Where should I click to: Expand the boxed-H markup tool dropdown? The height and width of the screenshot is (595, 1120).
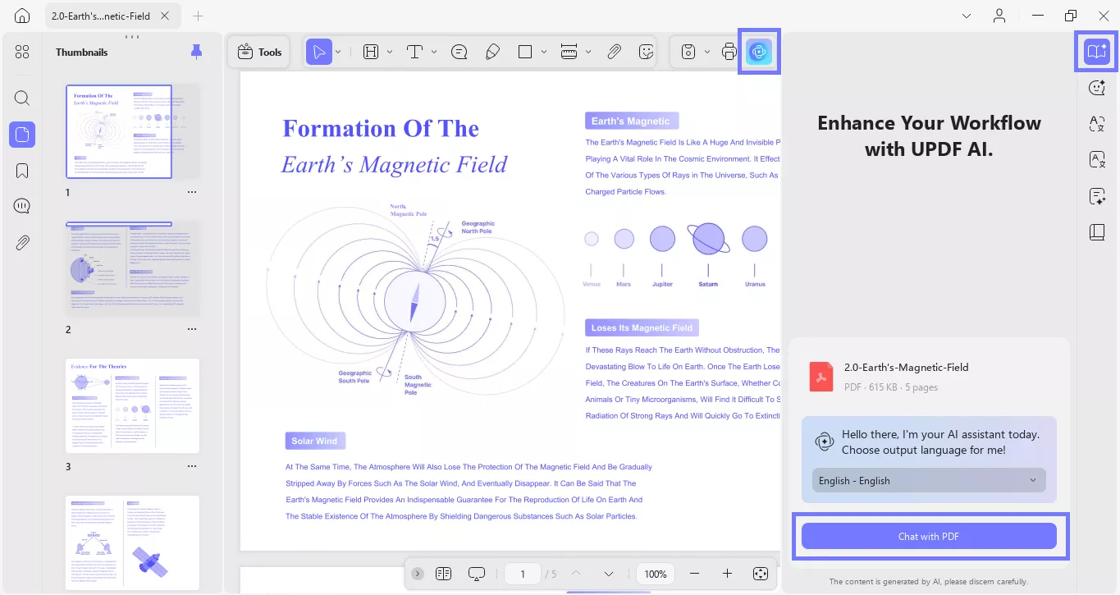pos(390,53)
